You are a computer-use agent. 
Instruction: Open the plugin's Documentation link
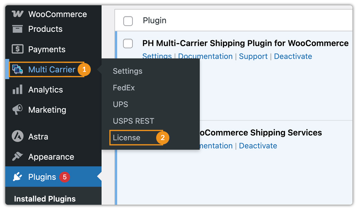(x=205, y=56)
